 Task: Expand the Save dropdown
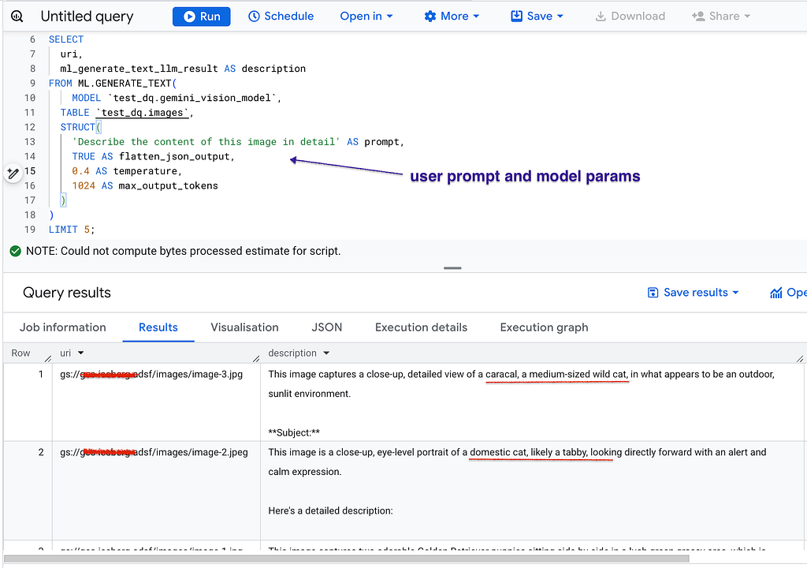click(537, 17)
